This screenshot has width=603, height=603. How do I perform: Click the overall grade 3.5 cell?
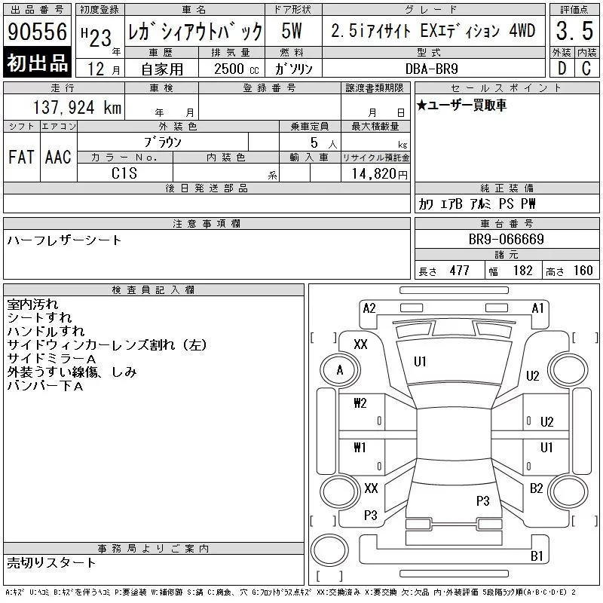pyautogui.click(x=574, y=31)
